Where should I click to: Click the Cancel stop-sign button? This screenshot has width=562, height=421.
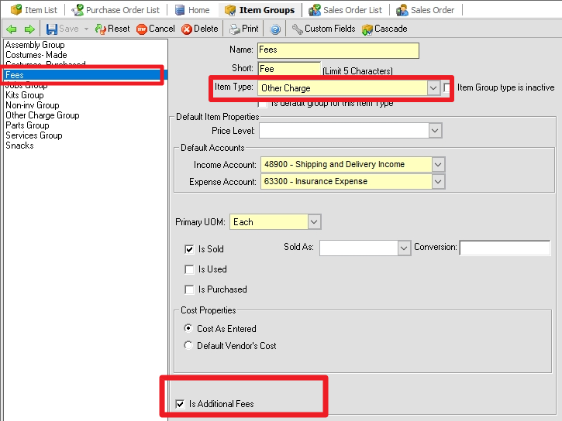pos(156,29)
